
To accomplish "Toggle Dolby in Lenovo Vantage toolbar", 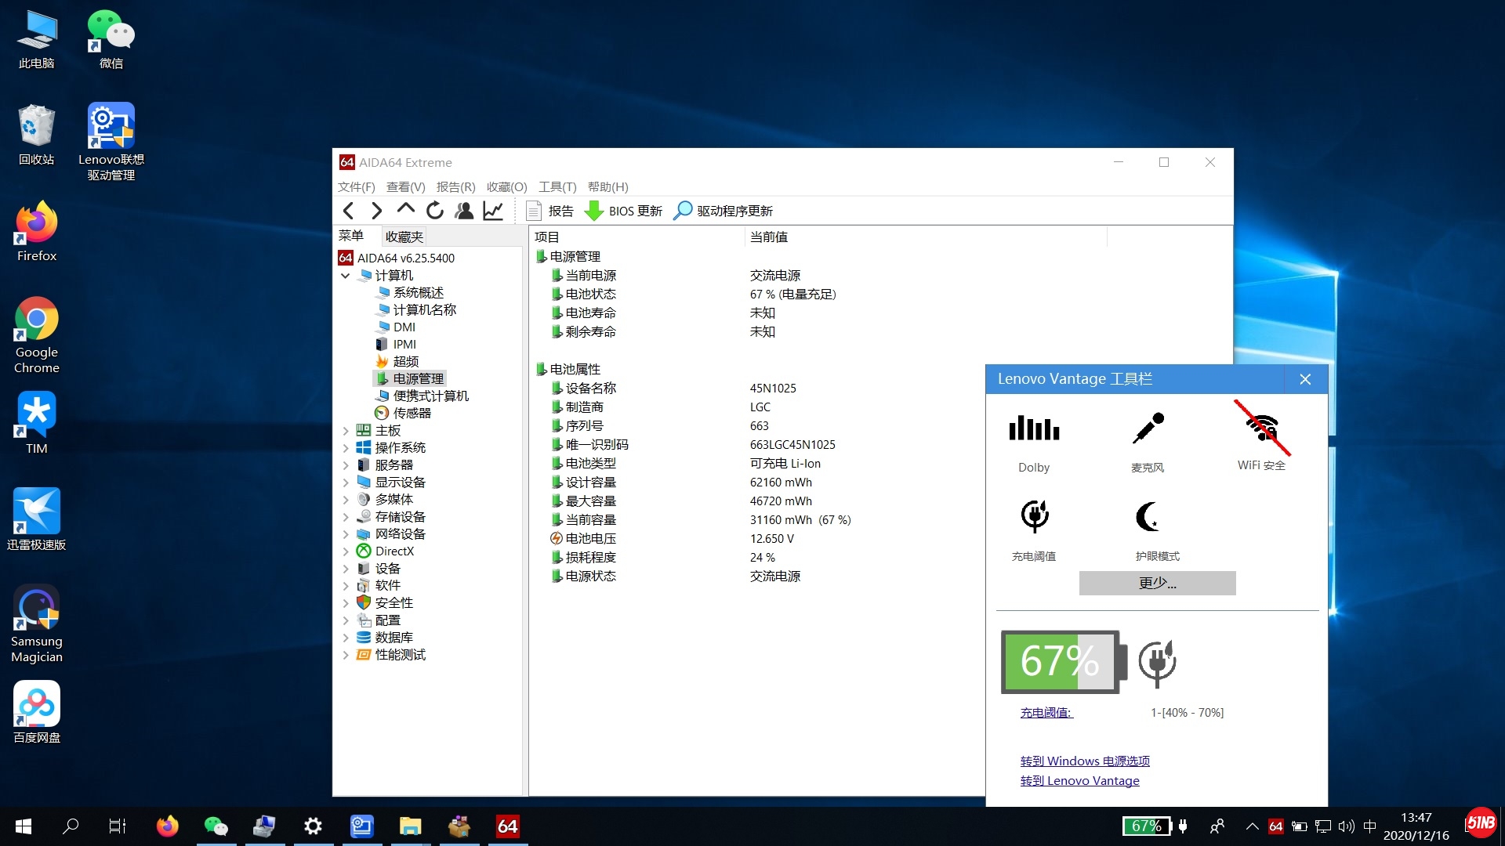I will pos(1034,429).
